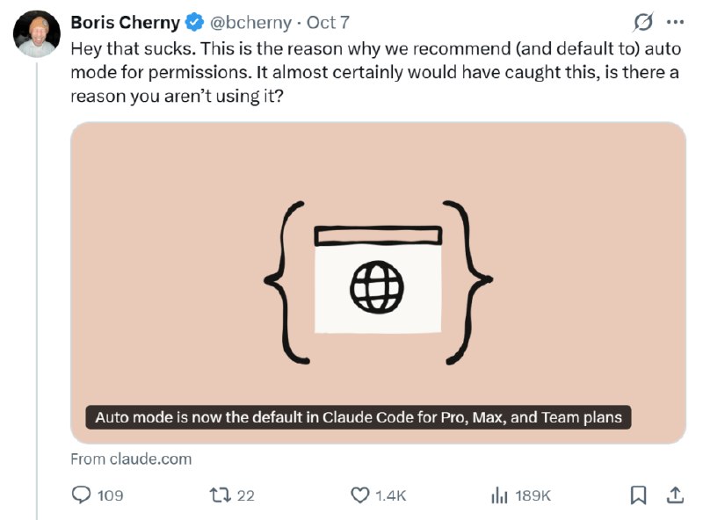Screen dimensions: 703x520
Task: Open the Oct 7 timestamp permalink
Action: tap(328, 23)
